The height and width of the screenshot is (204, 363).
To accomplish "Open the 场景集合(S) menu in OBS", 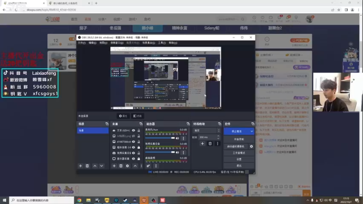I will pos(149,43).
